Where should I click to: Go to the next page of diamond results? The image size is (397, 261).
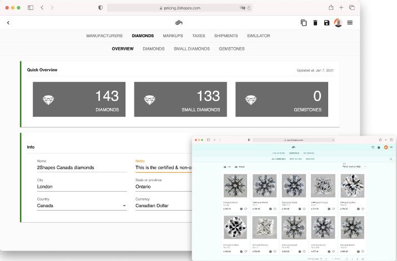357,259
